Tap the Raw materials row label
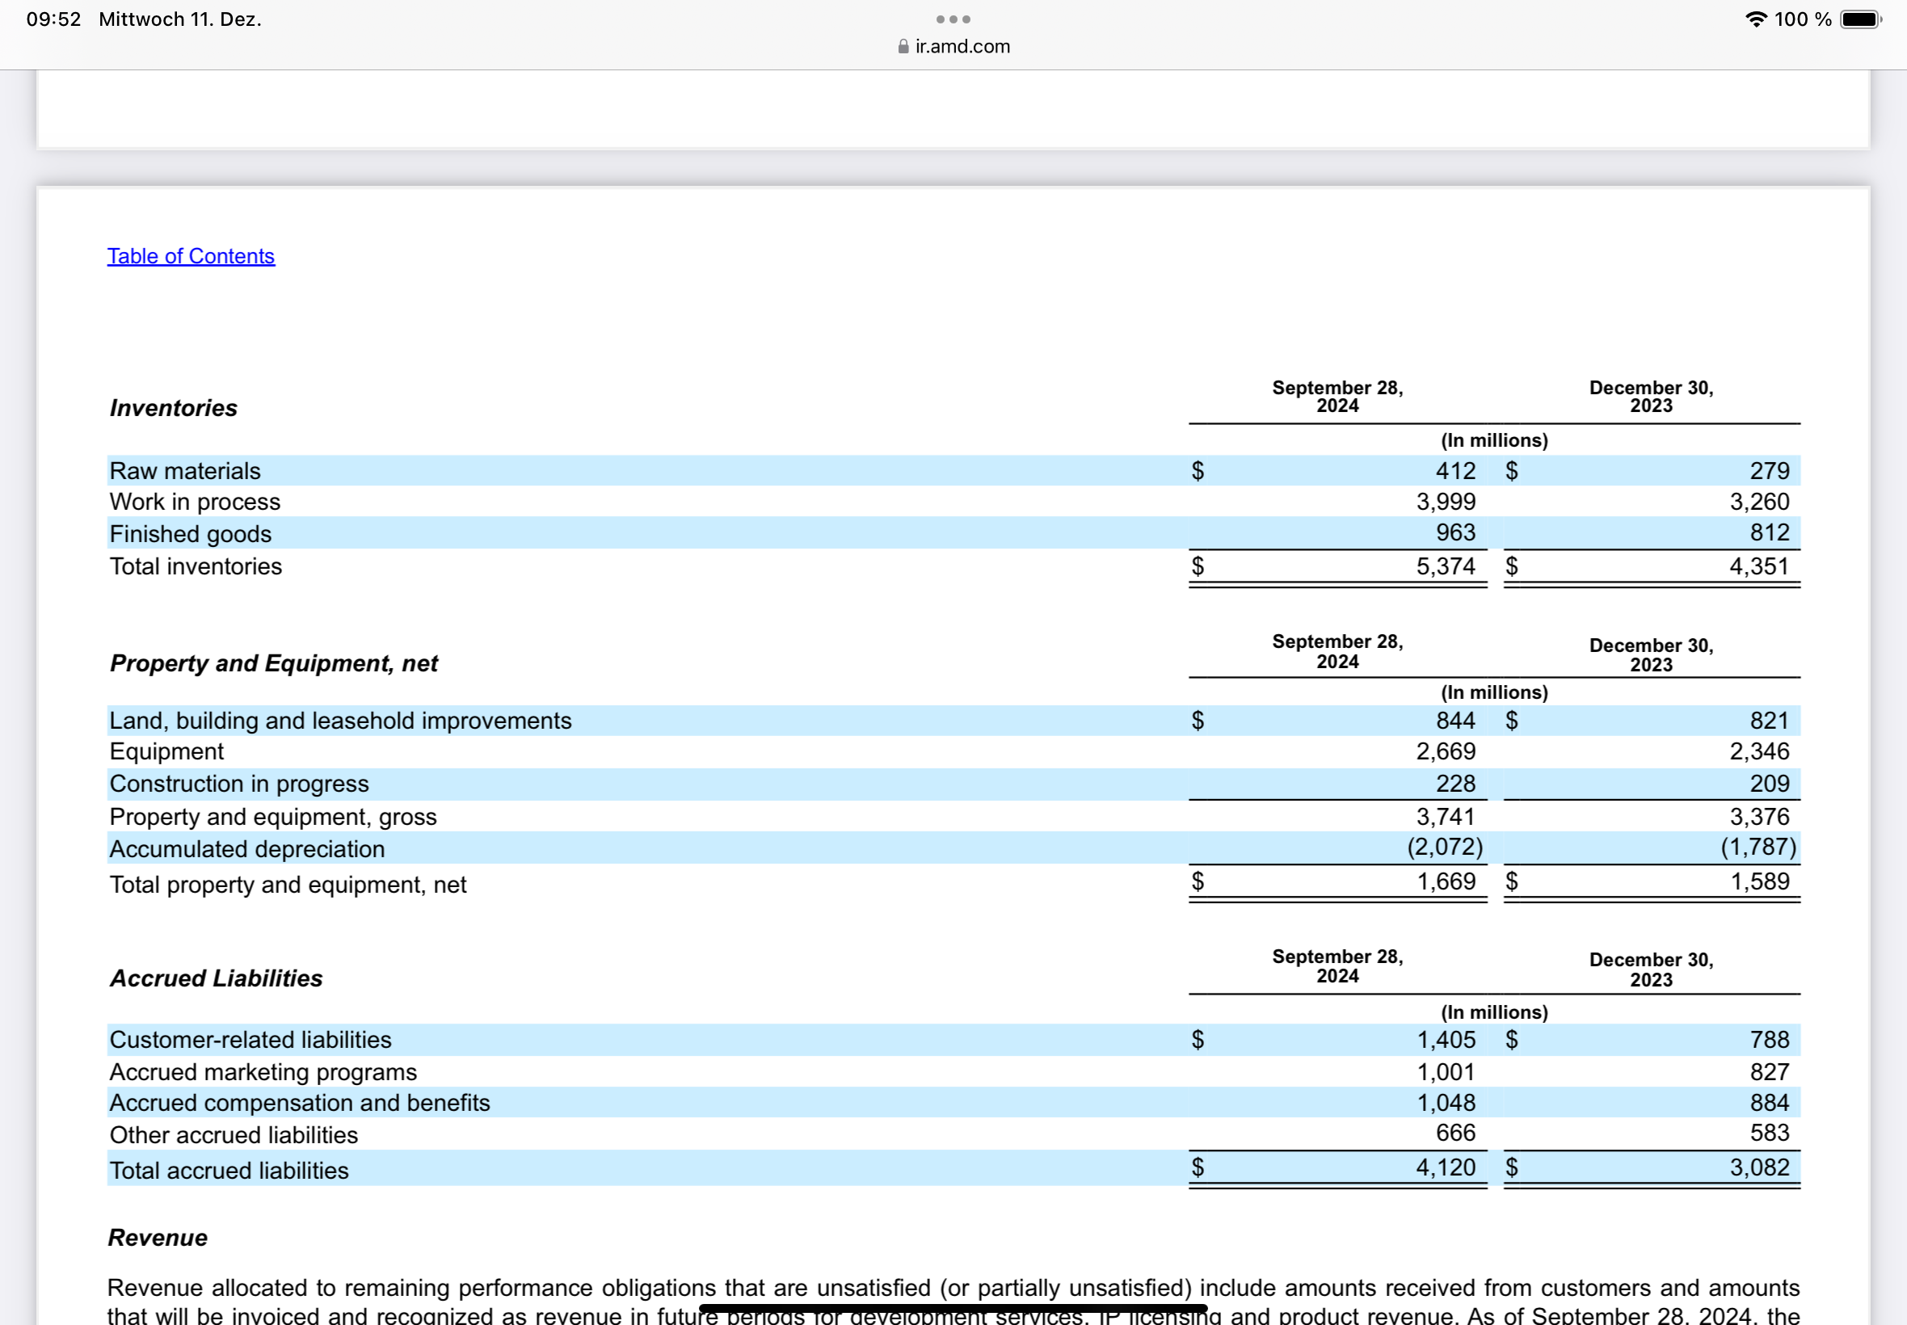This screenshot has width=1907, height=1325. [184, 471]
